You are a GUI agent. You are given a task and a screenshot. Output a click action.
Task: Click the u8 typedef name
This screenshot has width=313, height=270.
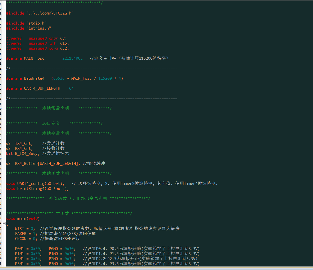click(62, 38)
